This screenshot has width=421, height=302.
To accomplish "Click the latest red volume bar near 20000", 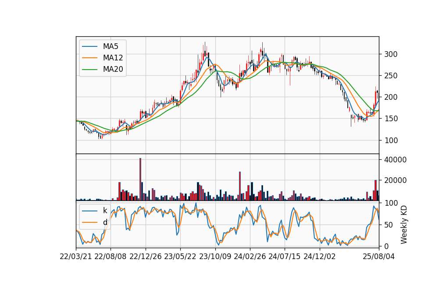I will pos(376,190).
